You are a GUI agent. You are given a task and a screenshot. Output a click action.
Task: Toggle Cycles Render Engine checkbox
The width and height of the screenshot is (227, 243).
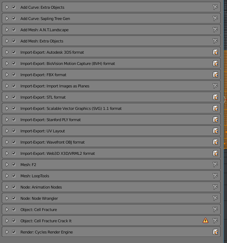click(x=14, y=232)
